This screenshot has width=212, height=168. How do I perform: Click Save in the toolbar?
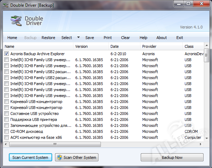[90, 38]
